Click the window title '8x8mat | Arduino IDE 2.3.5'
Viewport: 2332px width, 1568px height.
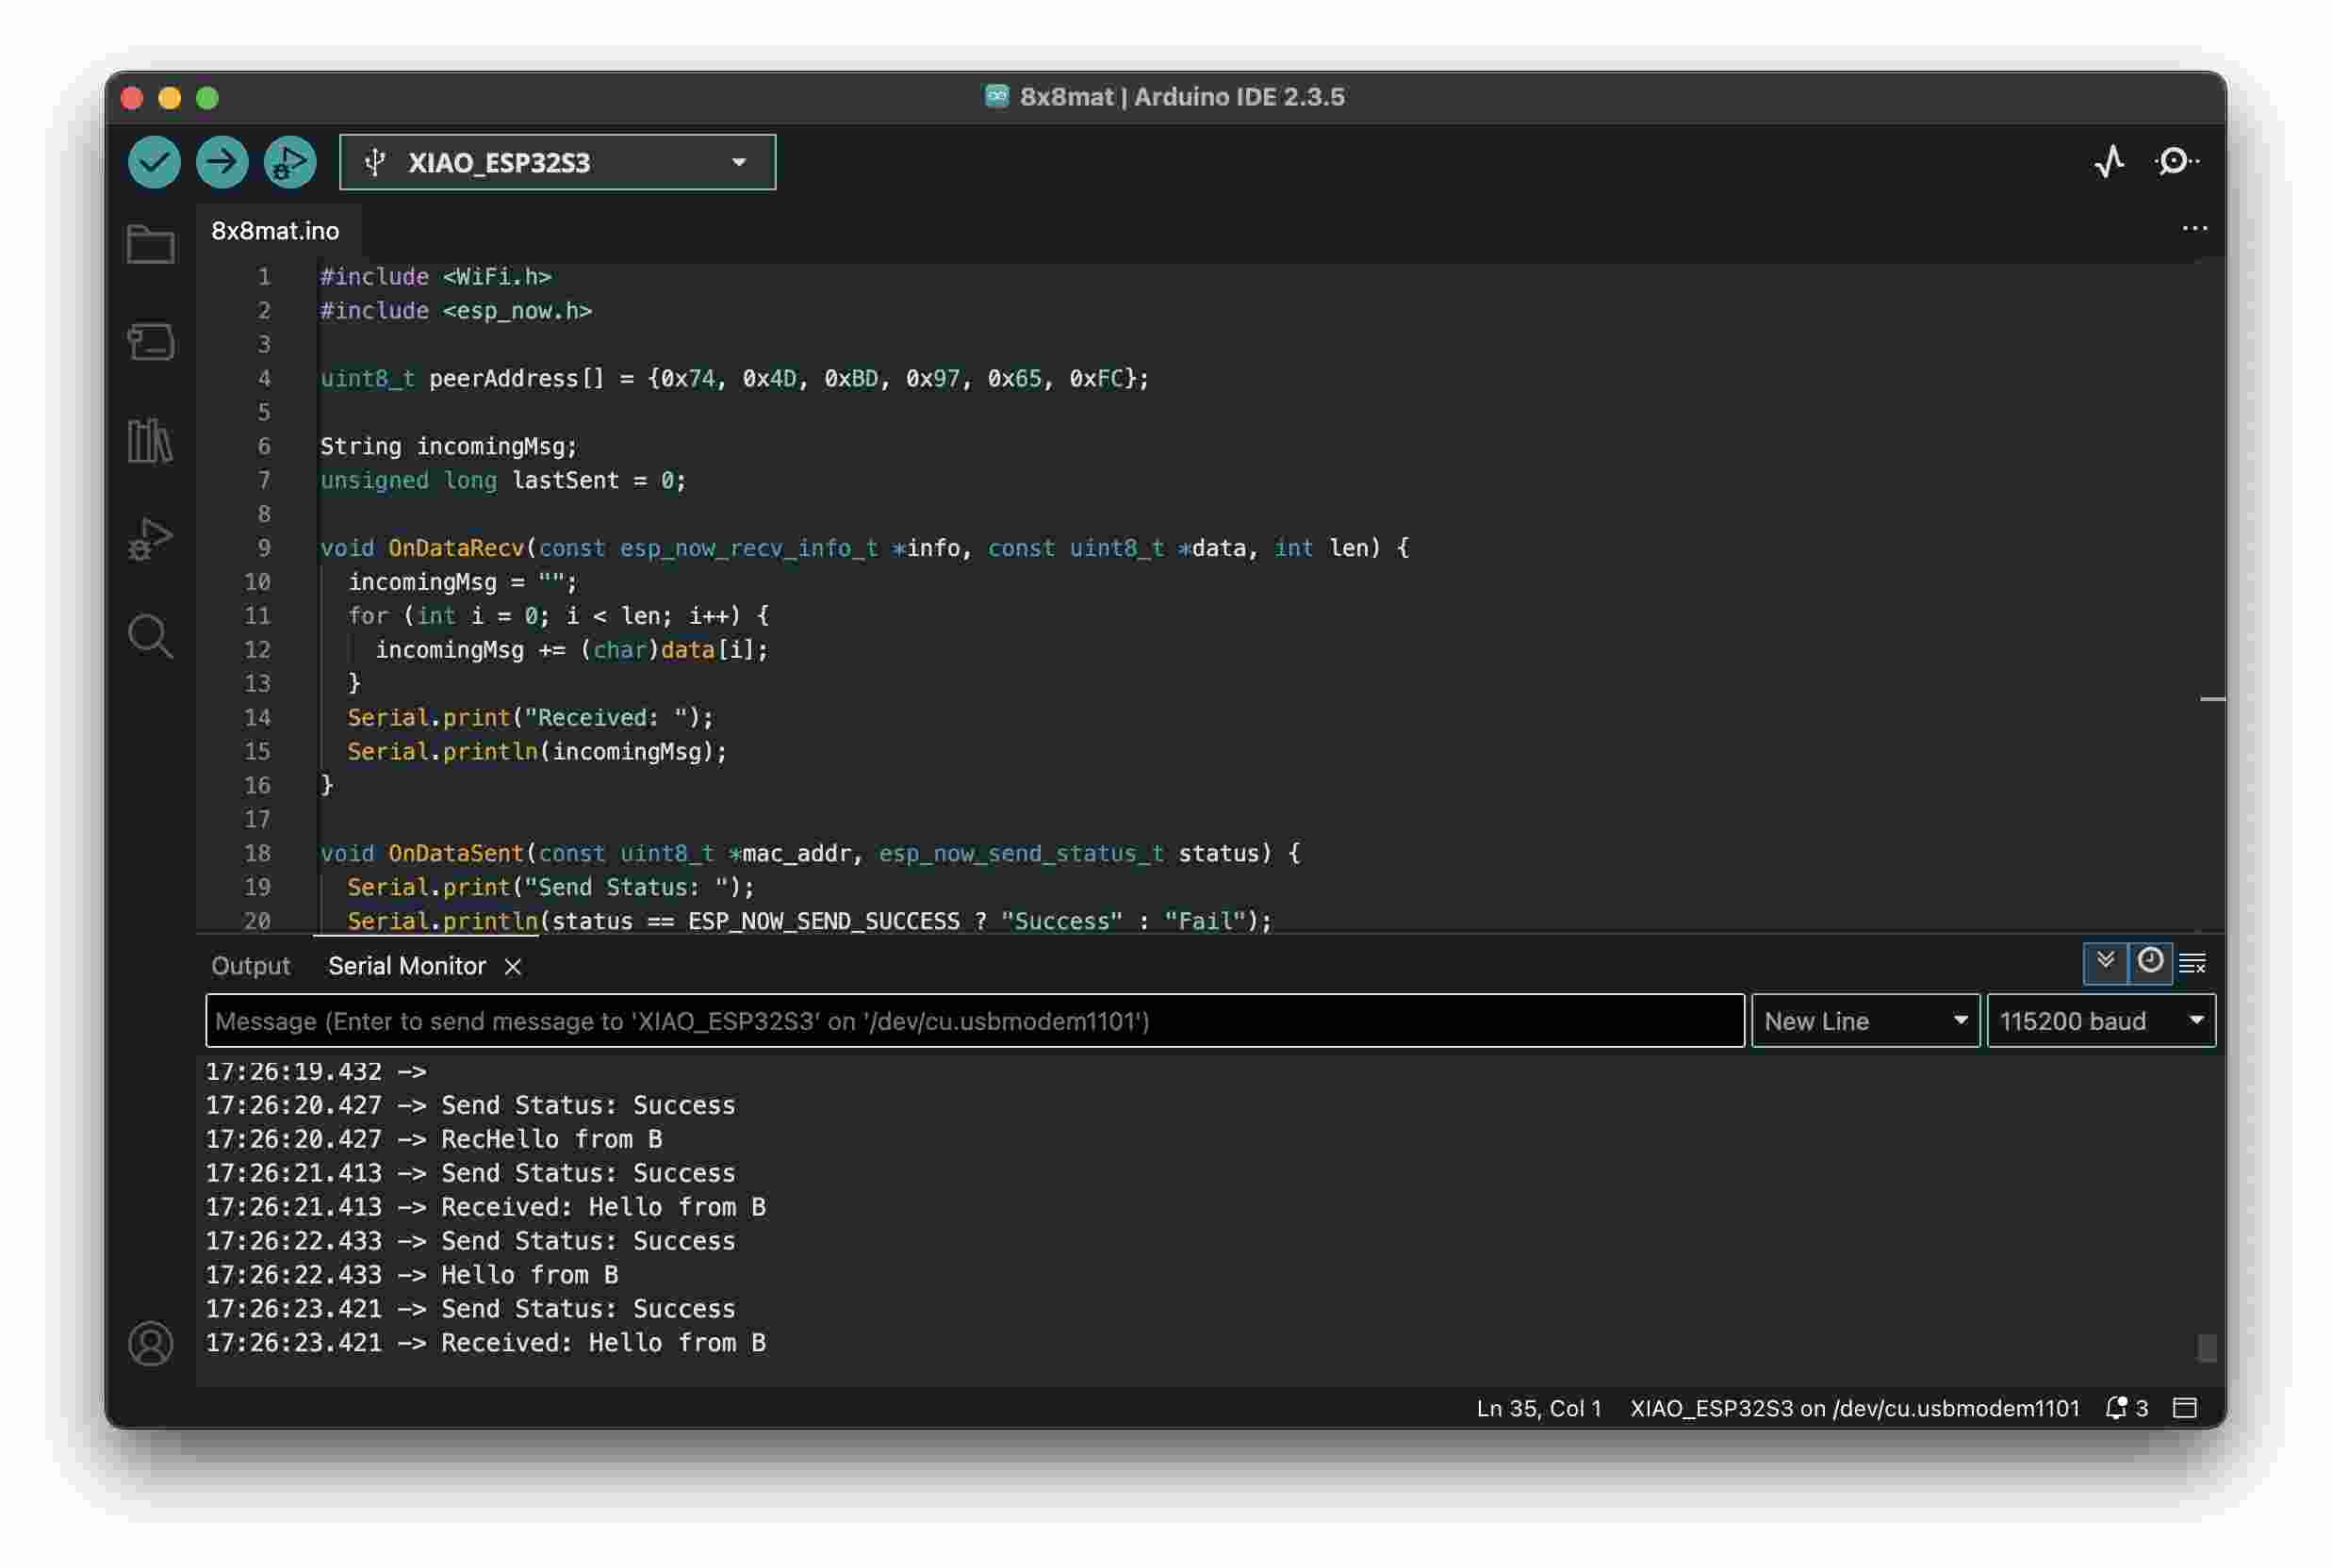(x=1181, y=97)
